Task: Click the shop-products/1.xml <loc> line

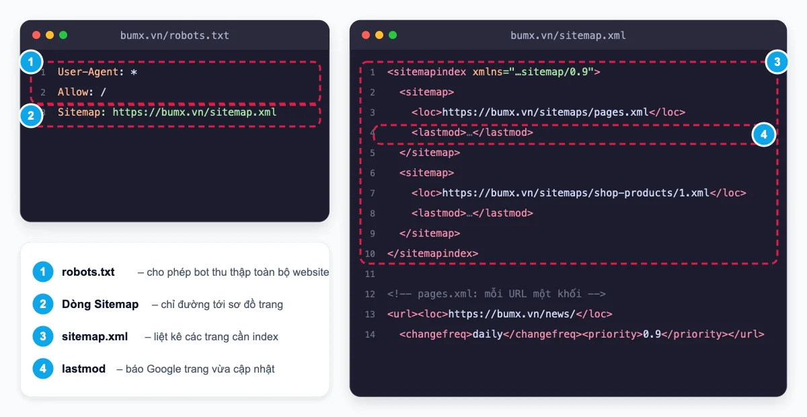Action: (579, 193)
